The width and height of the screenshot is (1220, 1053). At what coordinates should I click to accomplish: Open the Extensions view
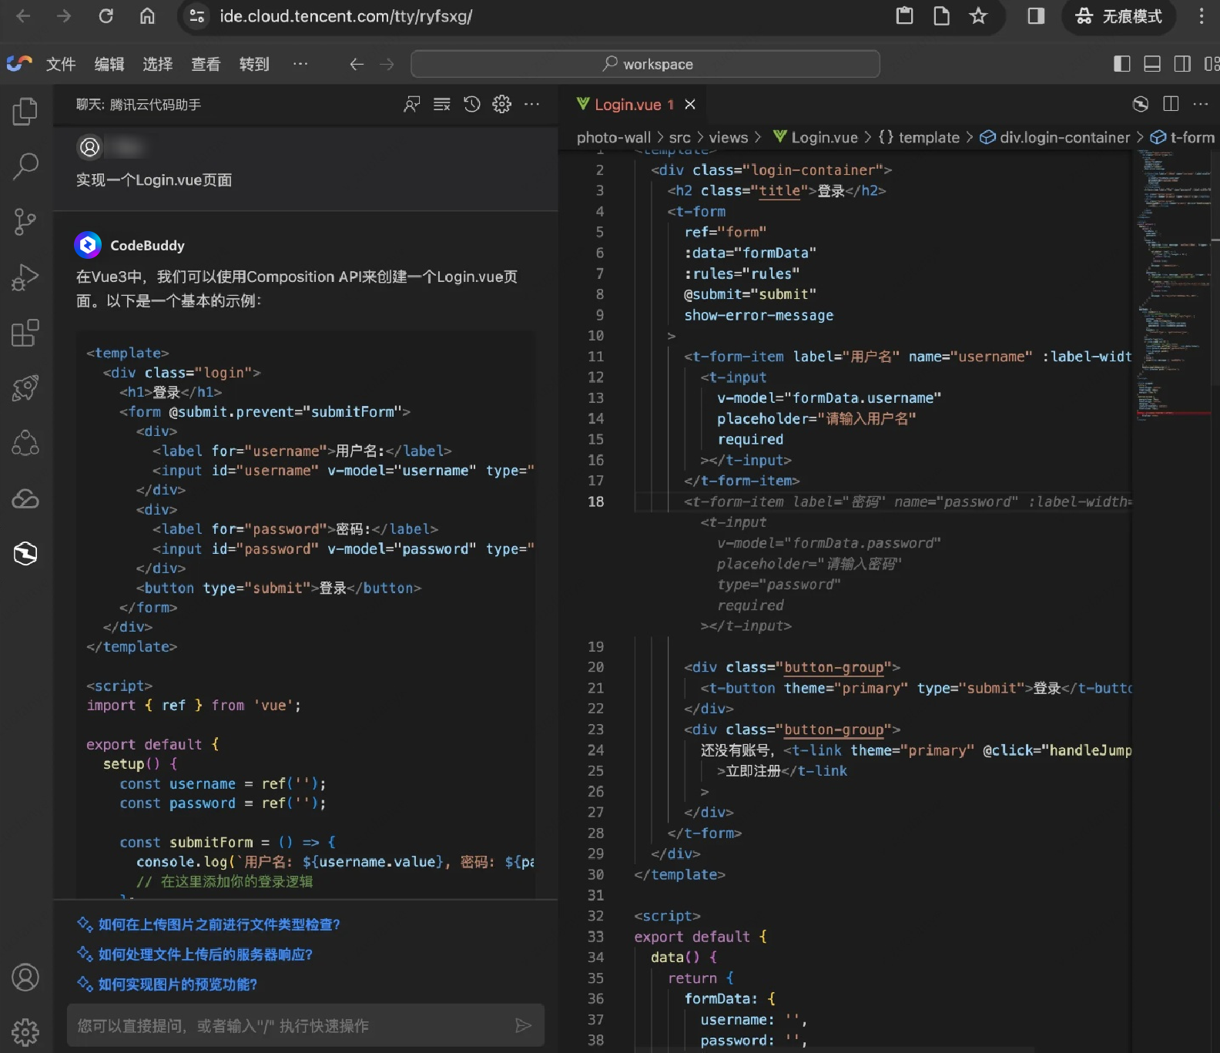[x=25, y=333]
